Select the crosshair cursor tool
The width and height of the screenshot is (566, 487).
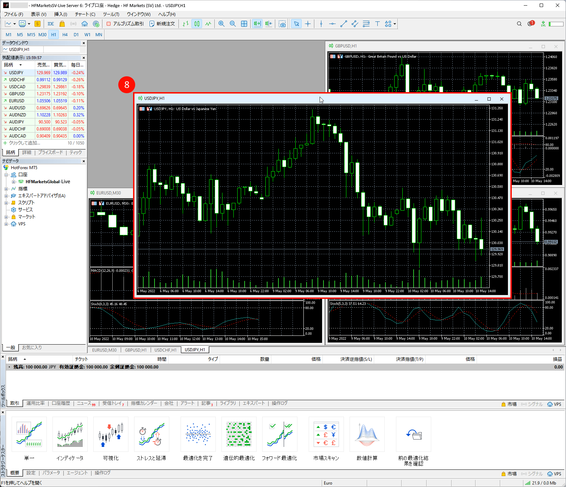coord(308,24)
